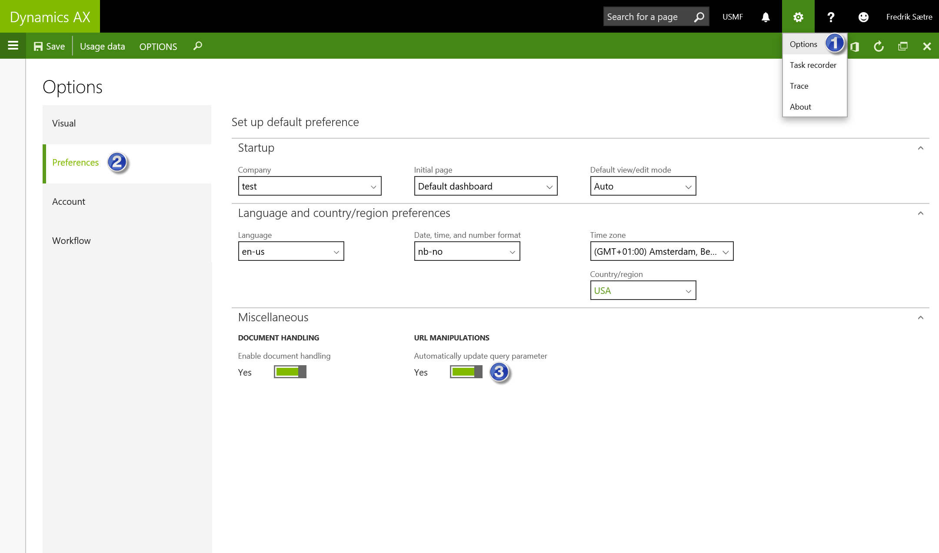Click the Save button

point(49,46)
